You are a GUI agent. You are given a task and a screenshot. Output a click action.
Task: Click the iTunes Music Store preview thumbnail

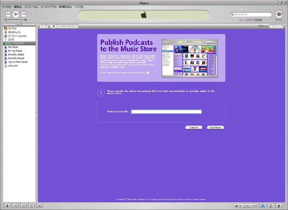tap(190, 58)
